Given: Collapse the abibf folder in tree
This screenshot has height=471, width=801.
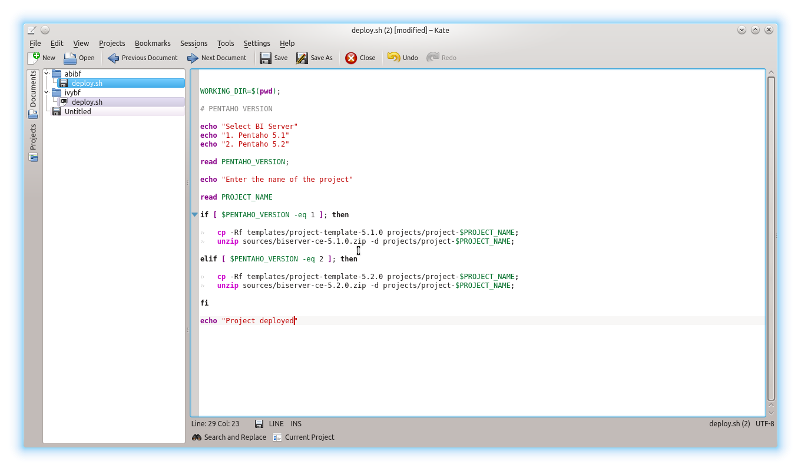Looking at the screenshot, I should 47,74.
